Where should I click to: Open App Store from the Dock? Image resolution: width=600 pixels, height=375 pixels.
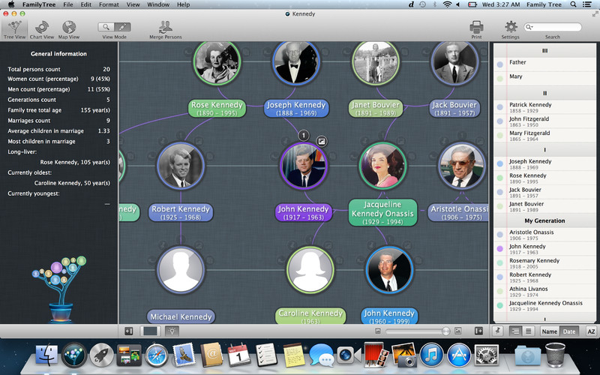(459, 355)
